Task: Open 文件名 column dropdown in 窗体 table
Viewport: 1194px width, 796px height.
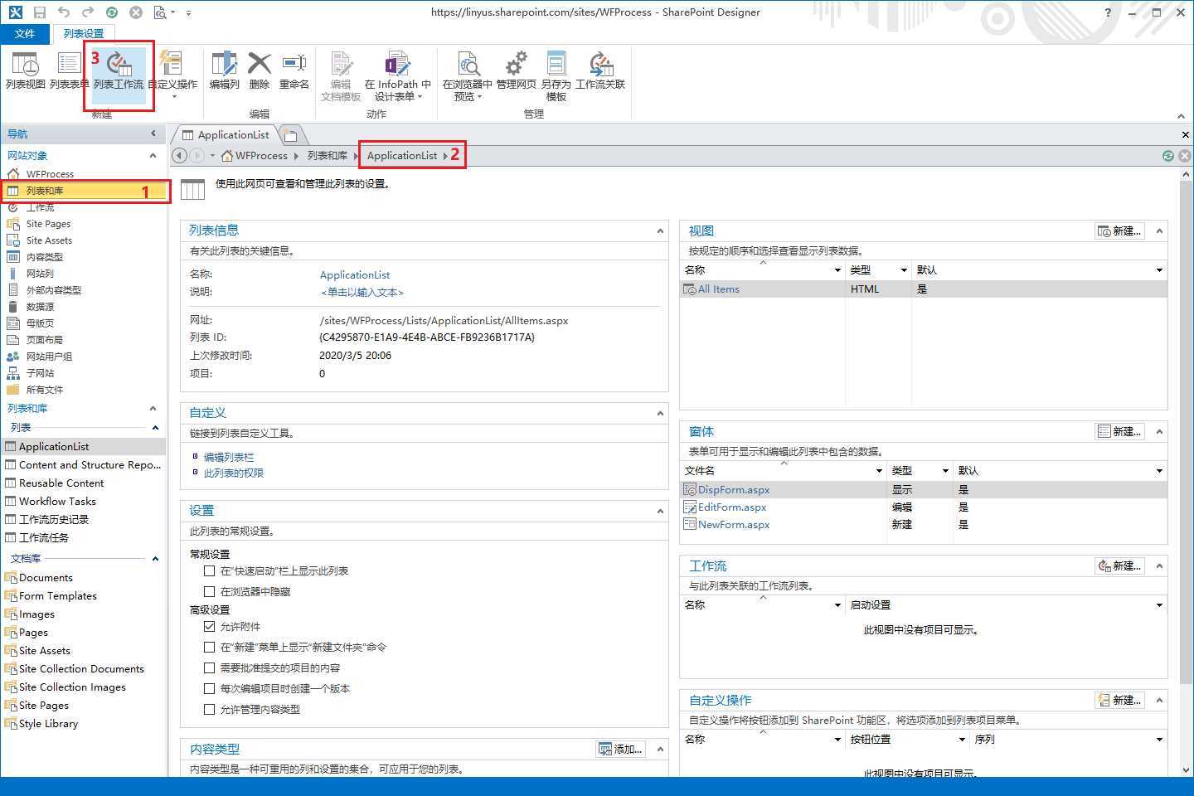Action: (x=879, y=471)
